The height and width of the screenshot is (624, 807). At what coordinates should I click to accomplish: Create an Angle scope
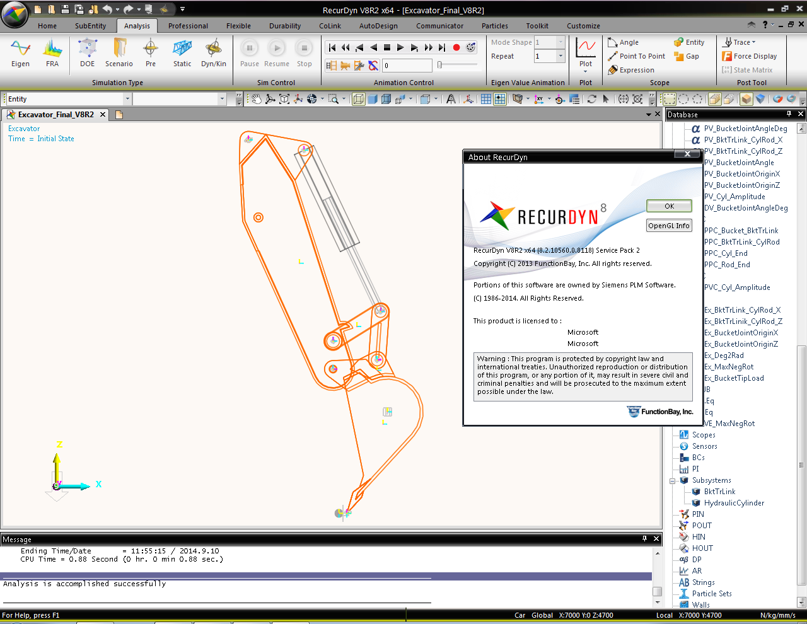tap(624, 42)
